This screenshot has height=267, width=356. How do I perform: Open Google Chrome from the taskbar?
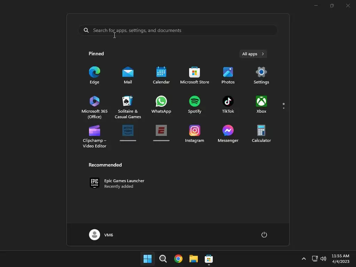pos(178,259)
